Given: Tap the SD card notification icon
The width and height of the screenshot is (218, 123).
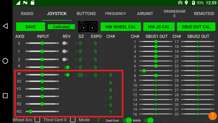Looking at the screenshot, I should coord(33,3).
